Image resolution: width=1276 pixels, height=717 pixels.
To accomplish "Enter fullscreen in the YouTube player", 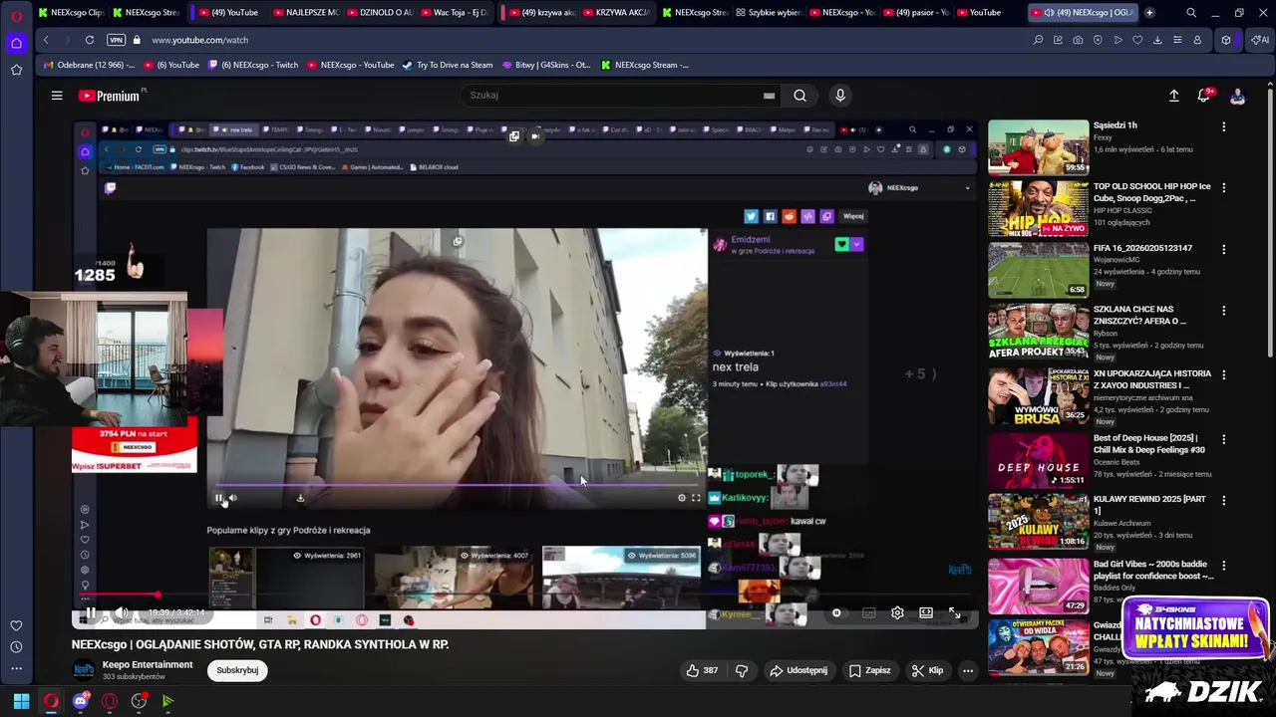I will [x=954, y=612].
